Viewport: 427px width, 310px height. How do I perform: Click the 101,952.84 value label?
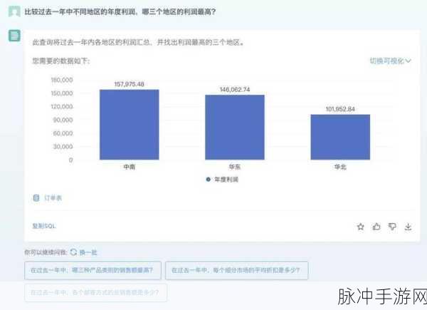click(x=340, y=109)
